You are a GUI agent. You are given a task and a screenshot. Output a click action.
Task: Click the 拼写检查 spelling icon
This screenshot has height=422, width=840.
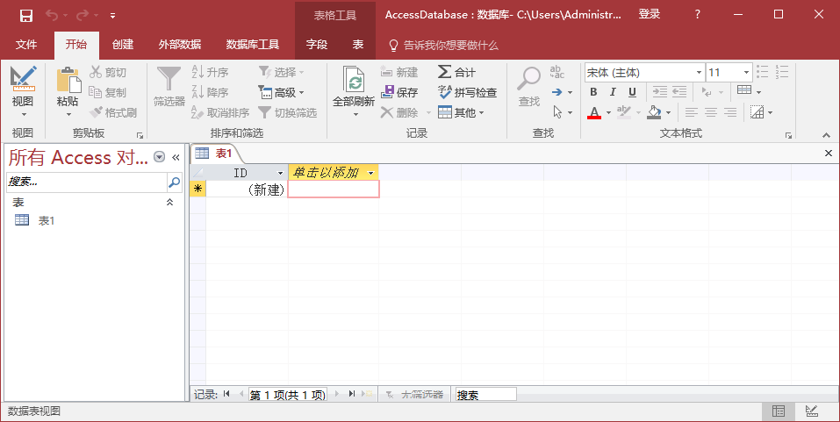445,92
